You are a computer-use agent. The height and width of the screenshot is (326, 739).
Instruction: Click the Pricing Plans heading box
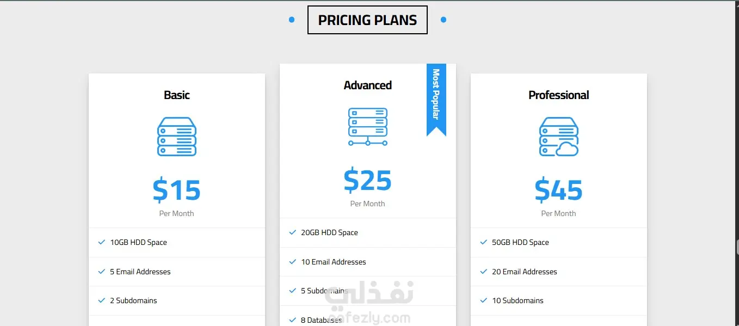[x=367, y=20]
